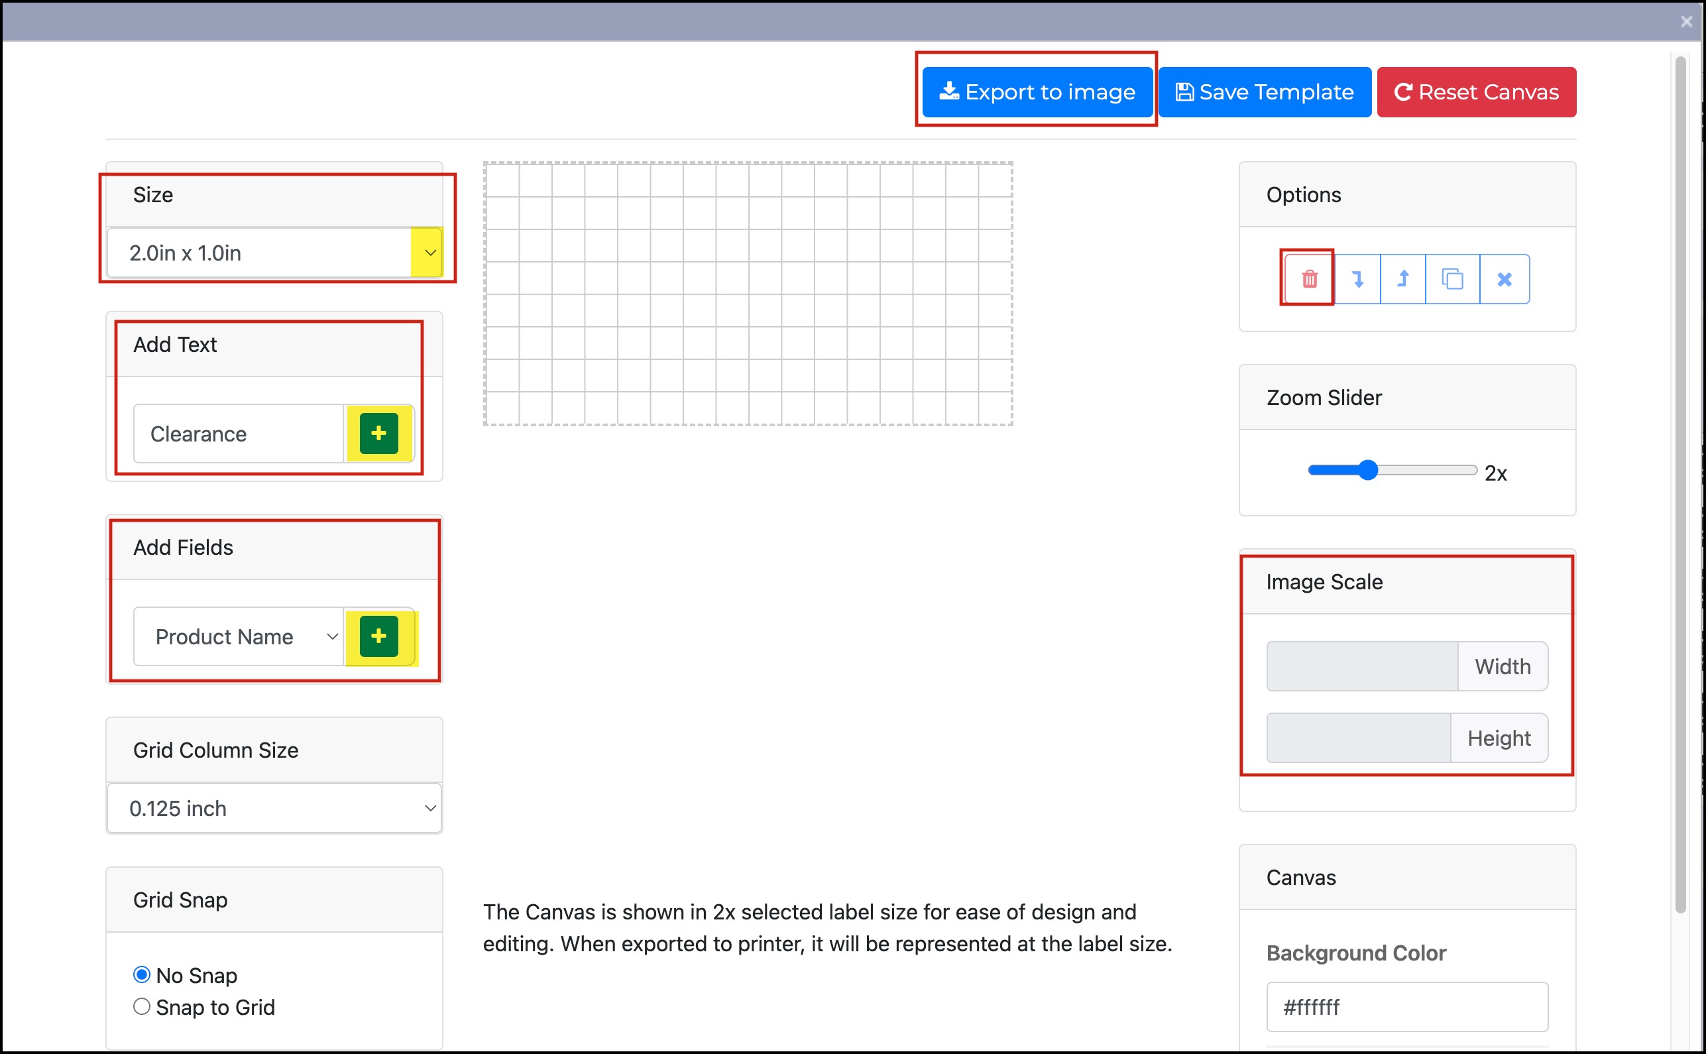Click the send backward down-arrow icon

1357,279
